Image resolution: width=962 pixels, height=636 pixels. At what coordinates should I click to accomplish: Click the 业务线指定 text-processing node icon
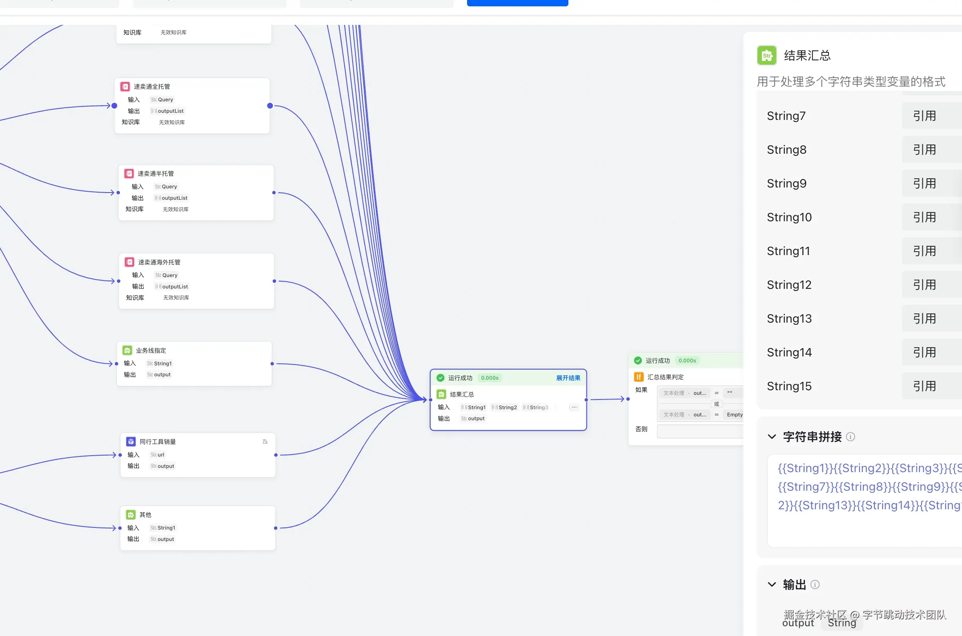127,351
